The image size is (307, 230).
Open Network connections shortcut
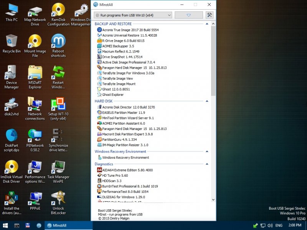(x=35, y=109)
